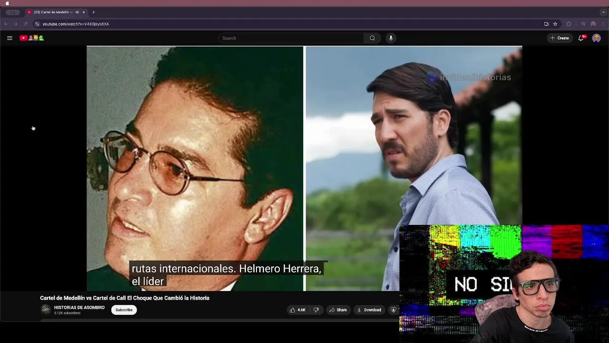Open the Apple menu
609x343 pixels.
(x=7, y=3)
